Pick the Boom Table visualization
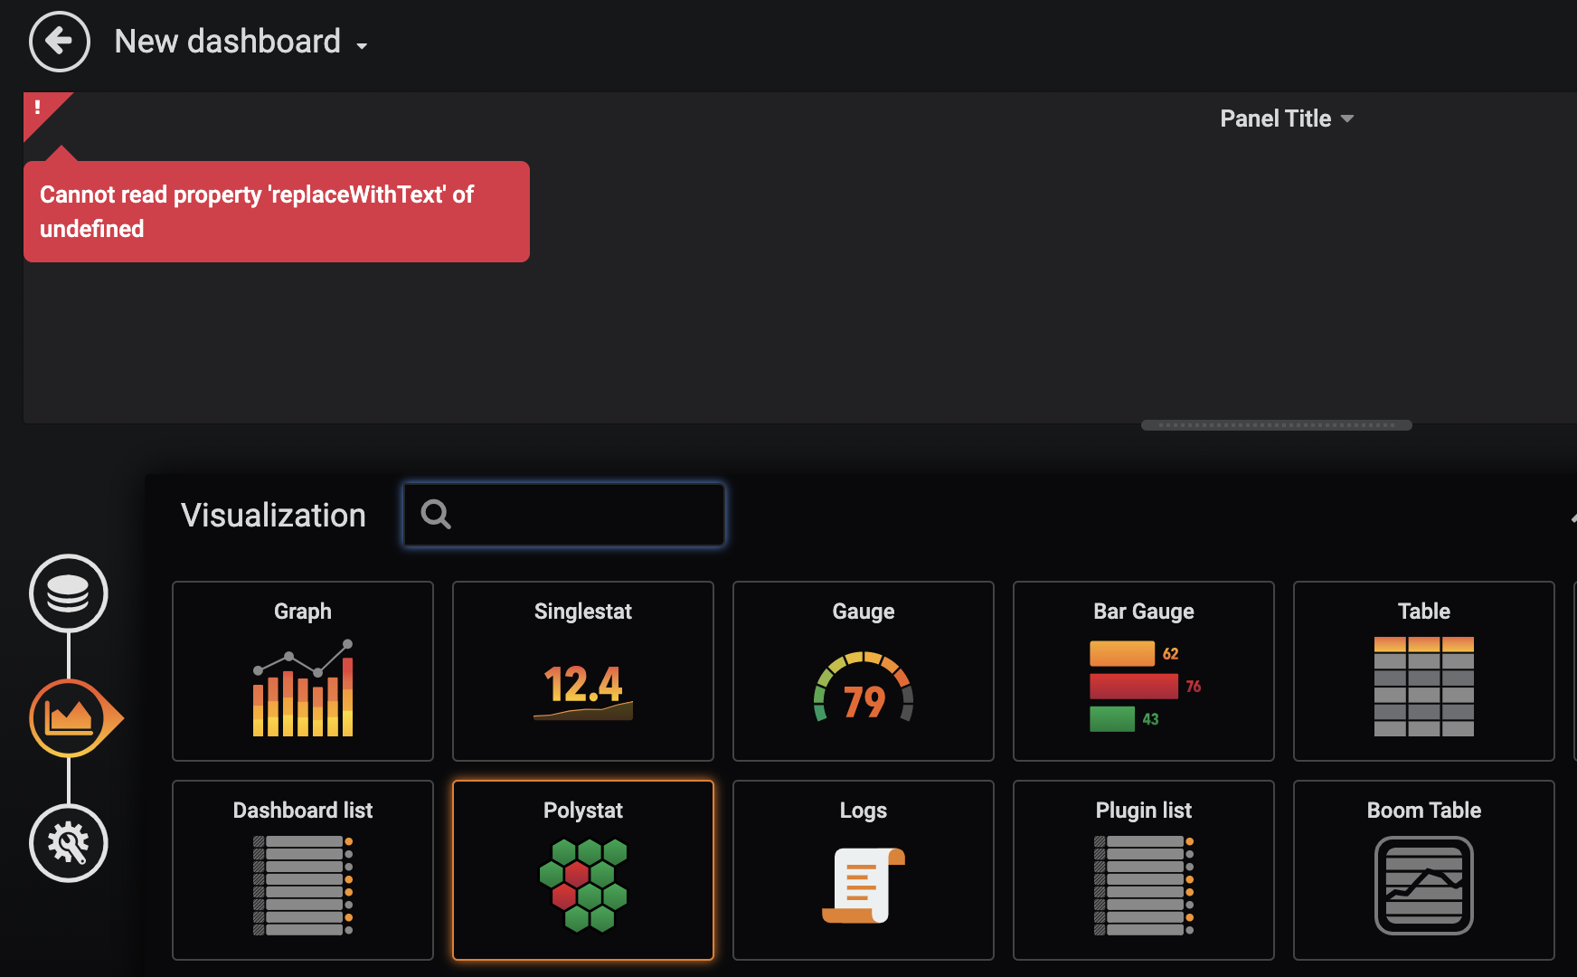Image resolution: width=1577 pixels, height=977 pixels. [x=1424, y=870]
